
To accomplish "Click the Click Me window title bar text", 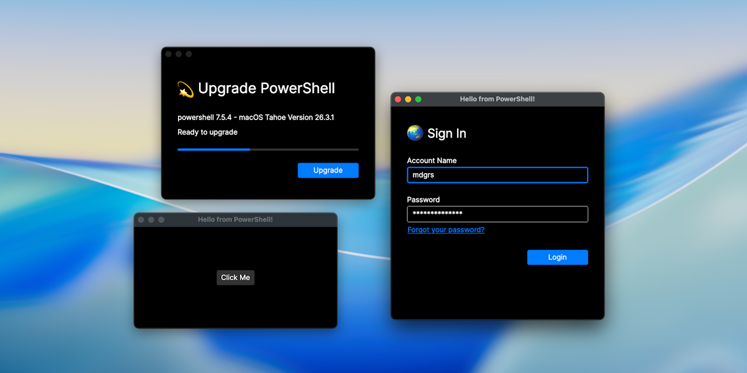I will click(x=235, y=220).
